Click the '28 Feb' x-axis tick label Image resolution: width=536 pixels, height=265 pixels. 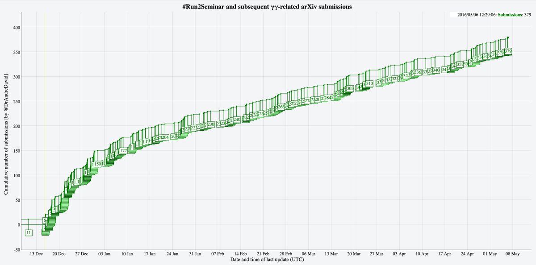pos(286,254)
